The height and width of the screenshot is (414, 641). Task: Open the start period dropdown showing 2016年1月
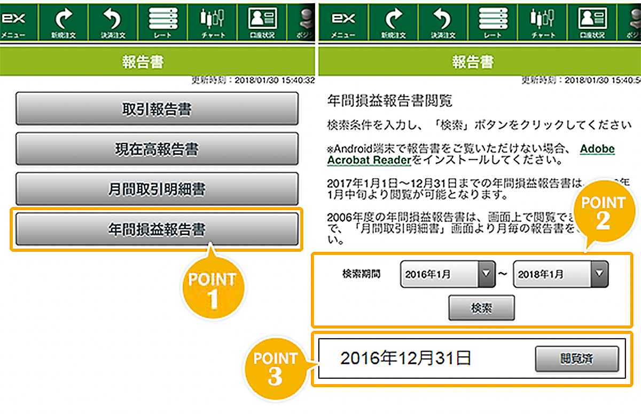[447, 274]
